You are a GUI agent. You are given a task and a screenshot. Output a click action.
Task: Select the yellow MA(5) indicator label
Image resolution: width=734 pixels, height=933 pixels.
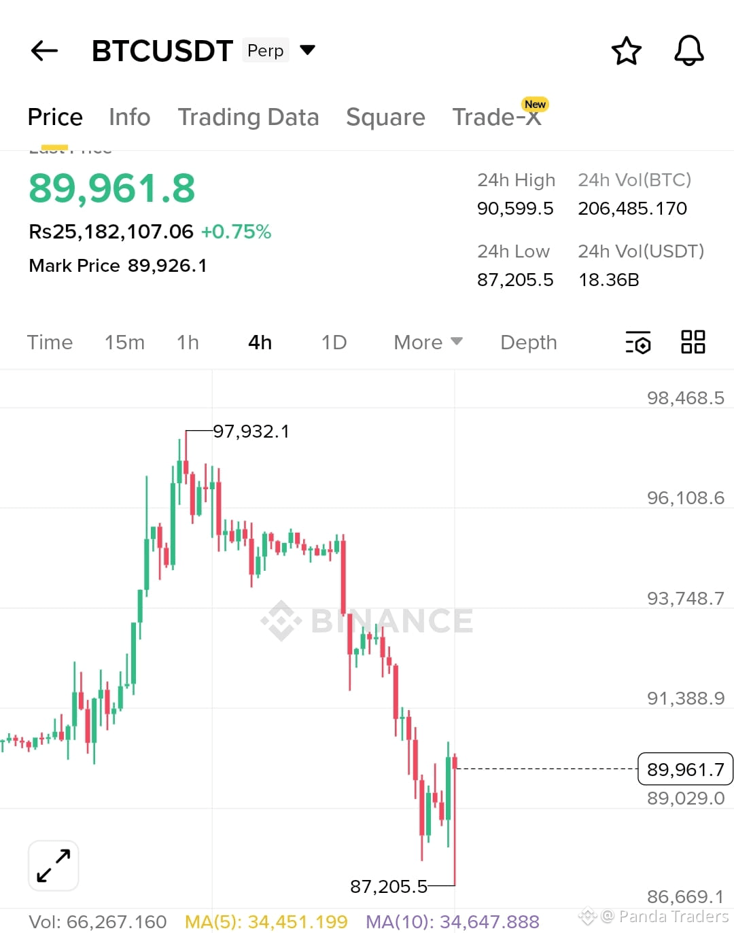(x=265, y=921)
